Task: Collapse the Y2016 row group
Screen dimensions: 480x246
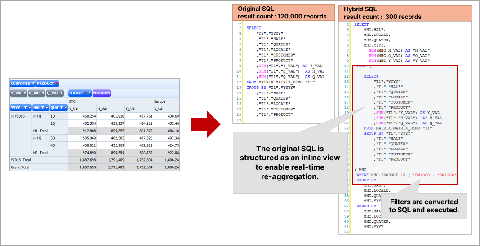Action: pyautogui.click(x=12, y=116)
